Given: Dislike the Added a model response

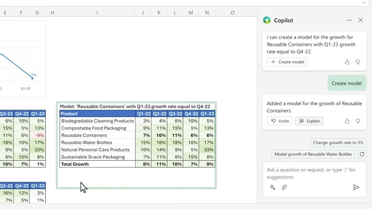Looking at the screenshot, I should pyautogui.click(x=358, y=121).
